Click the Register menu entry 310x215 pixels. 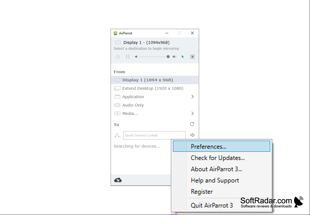pyautogui.click(x=222, y=192)
